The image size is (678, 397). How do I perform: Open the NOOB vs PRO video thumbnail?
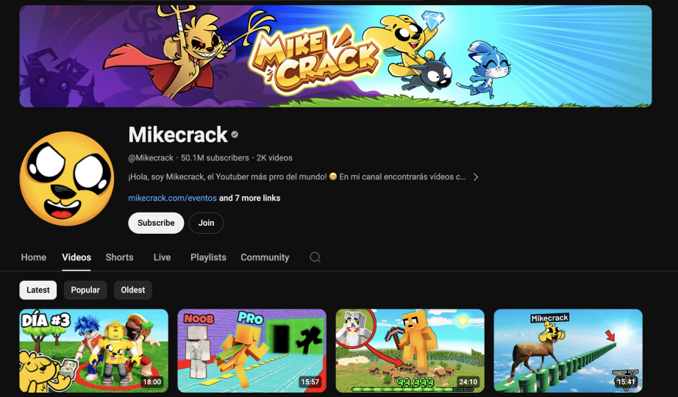[x=252, y=351]
